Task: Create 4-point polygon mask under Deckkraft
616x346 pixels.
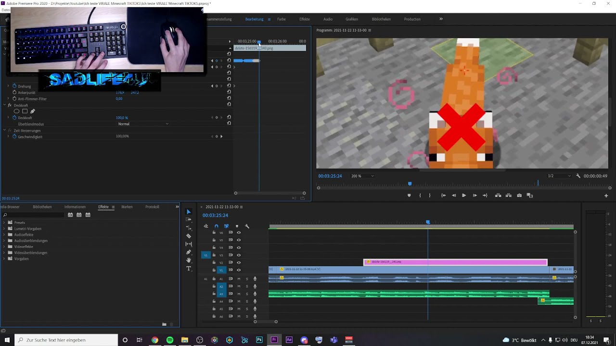Action: 25,111
